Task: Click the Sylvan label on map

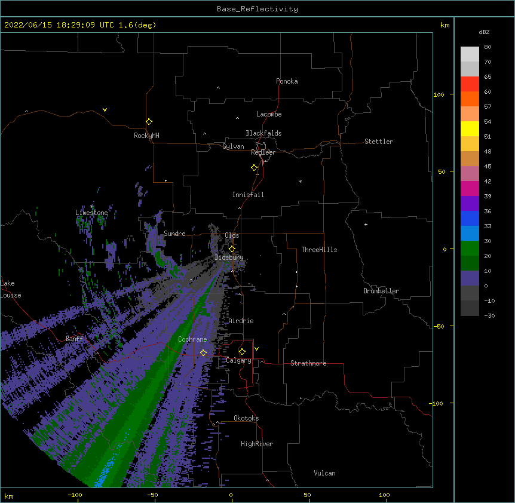Action: 233,146
